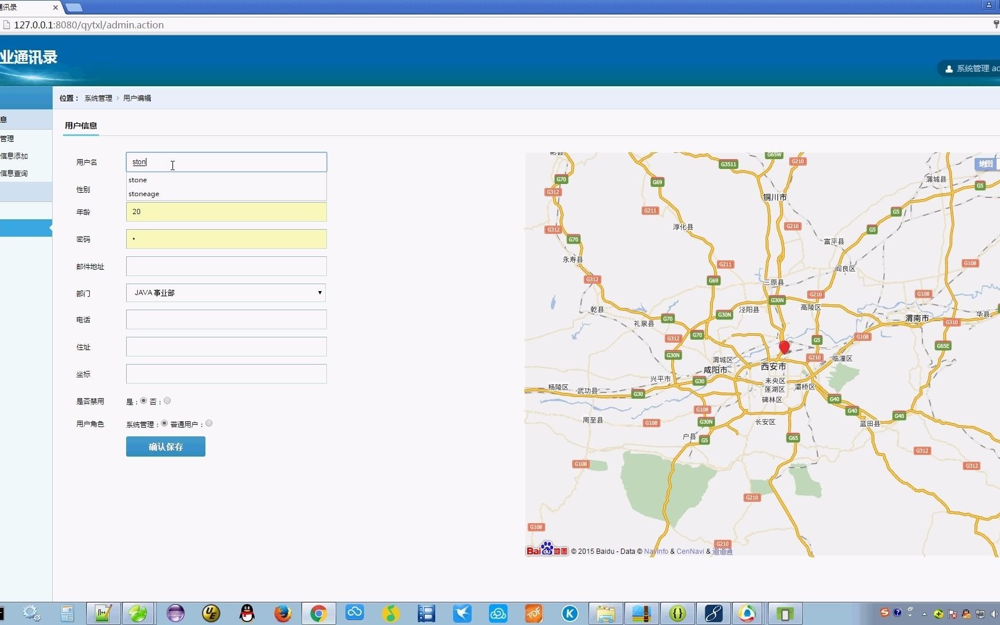Viewport: 1000px width, 625px height.
Task: Close the browser tab ending in 讯录
Action: (x=56, y=8)
